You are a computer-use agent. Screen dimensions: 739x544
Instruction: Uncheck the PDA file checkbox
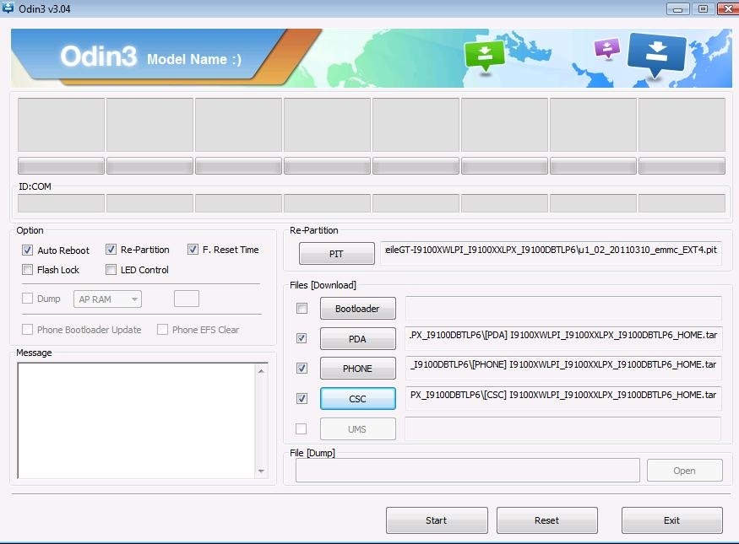[302, 338]
